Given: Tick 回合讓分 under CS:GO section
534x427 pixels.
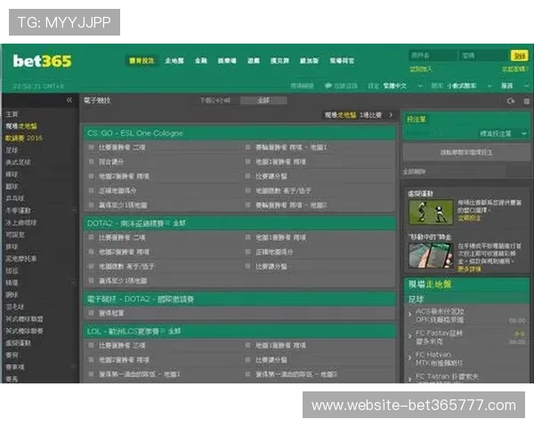Looking at the screenshot, I should 91,161.
